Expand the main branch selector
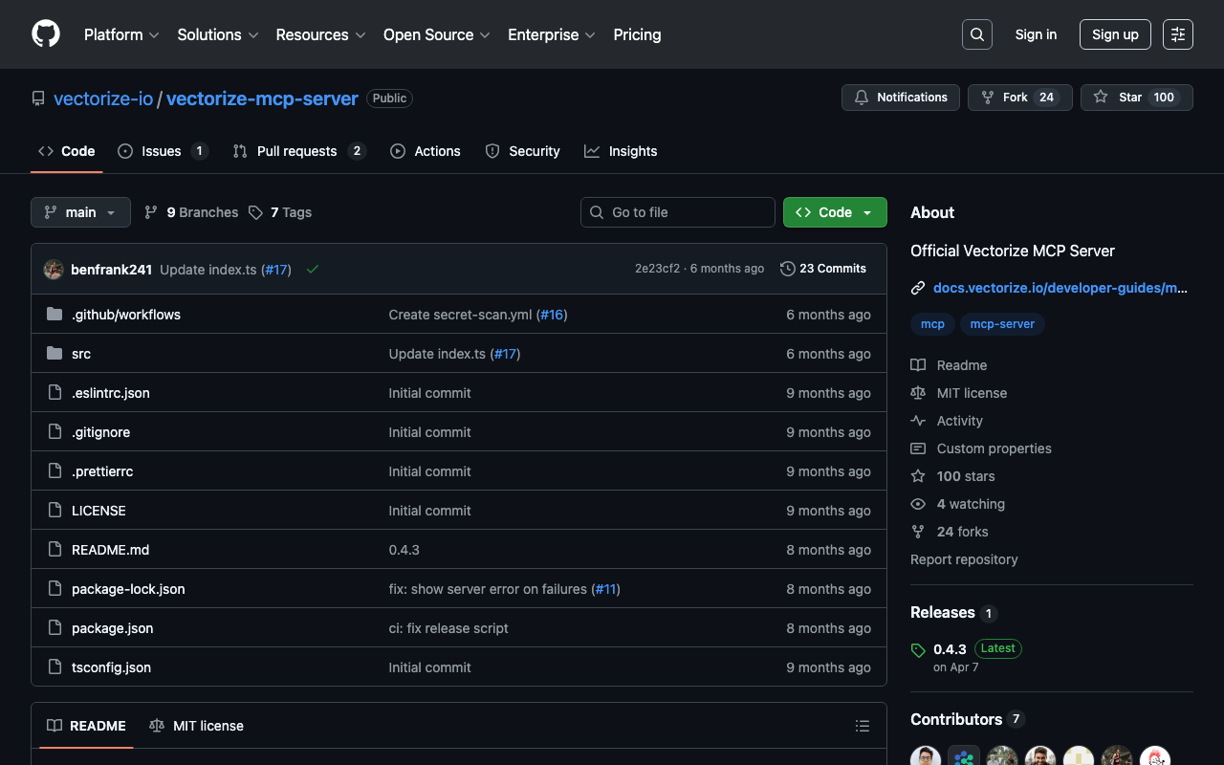 (x=80, y=212)
